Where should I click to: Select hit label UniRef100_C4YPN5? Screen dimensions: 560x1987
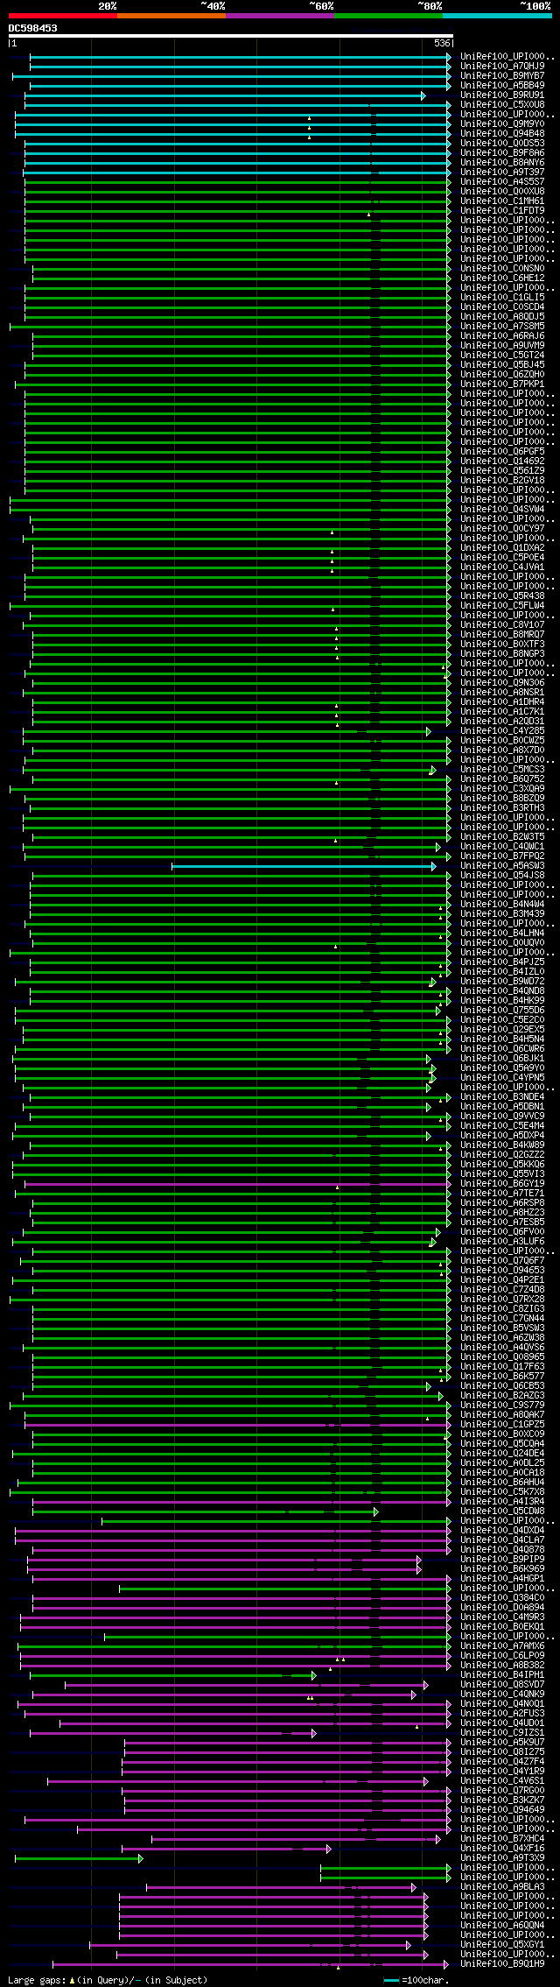(x=502, y=1078)
